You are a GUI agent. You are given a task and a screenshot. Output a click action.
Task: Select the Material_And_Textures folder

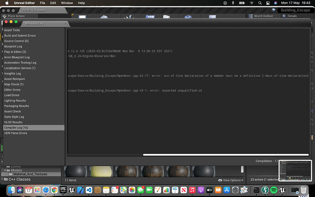pyautogui.click(x=30, y=174)
